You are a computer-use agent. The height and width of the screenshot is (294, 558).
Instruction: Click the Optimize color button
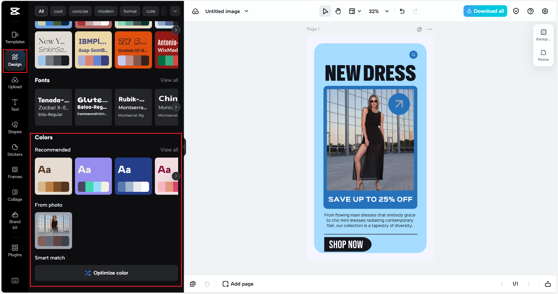point(106,273)
